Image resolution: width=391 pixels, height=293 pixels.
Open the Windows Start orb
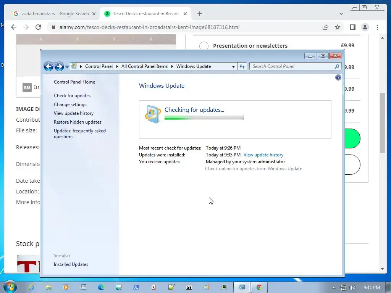[10, 287]
